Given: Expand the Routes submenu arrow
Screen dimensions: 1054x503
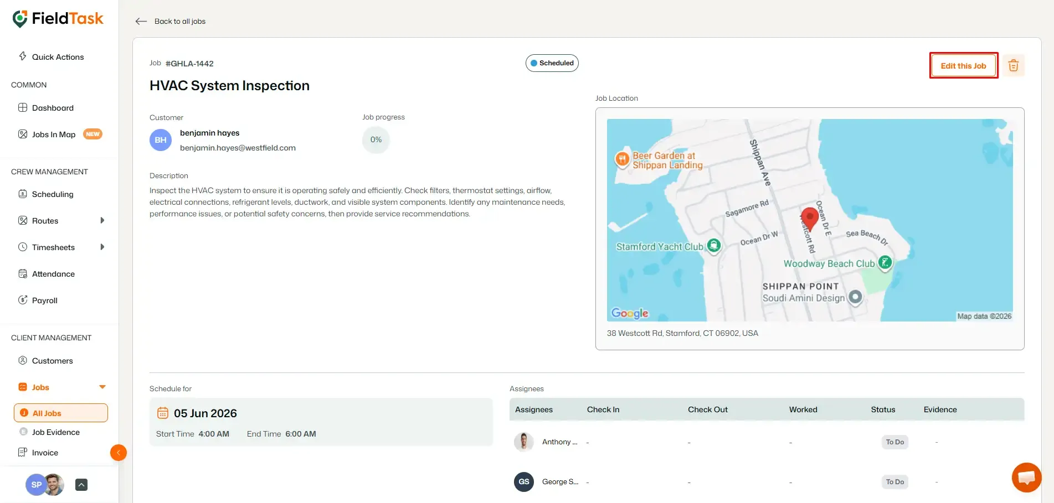Looking at the screenshot, I should point(102,220).
